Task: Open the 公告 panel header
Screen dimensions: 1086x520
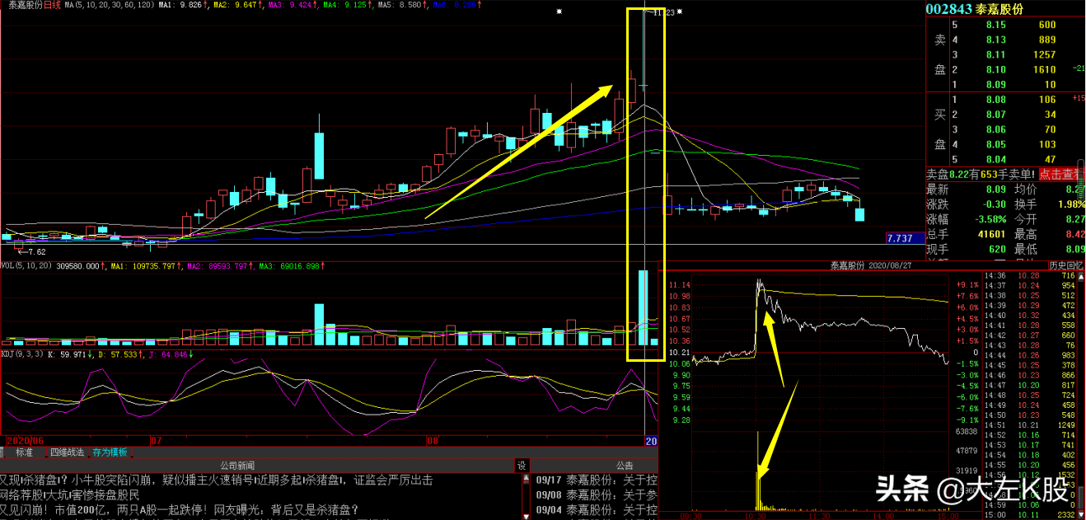Action: coord(625,466)
